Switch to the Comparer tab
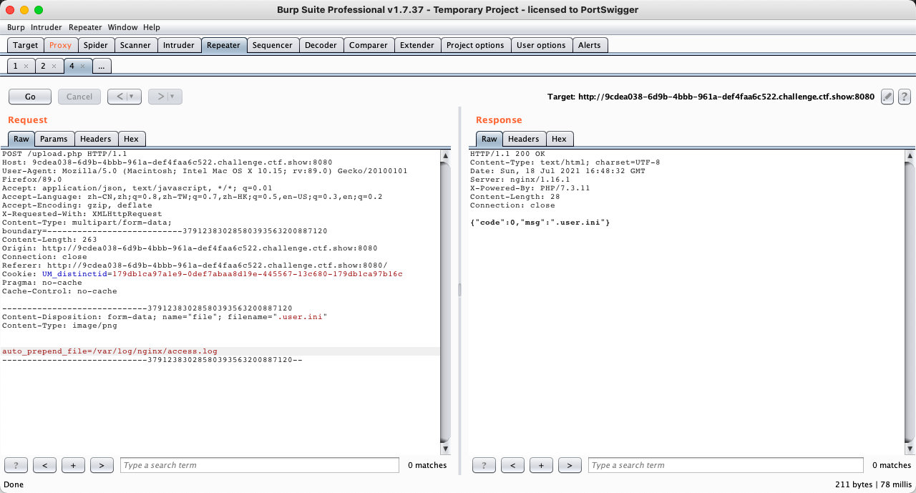916x493 pixels. (369, 45)
